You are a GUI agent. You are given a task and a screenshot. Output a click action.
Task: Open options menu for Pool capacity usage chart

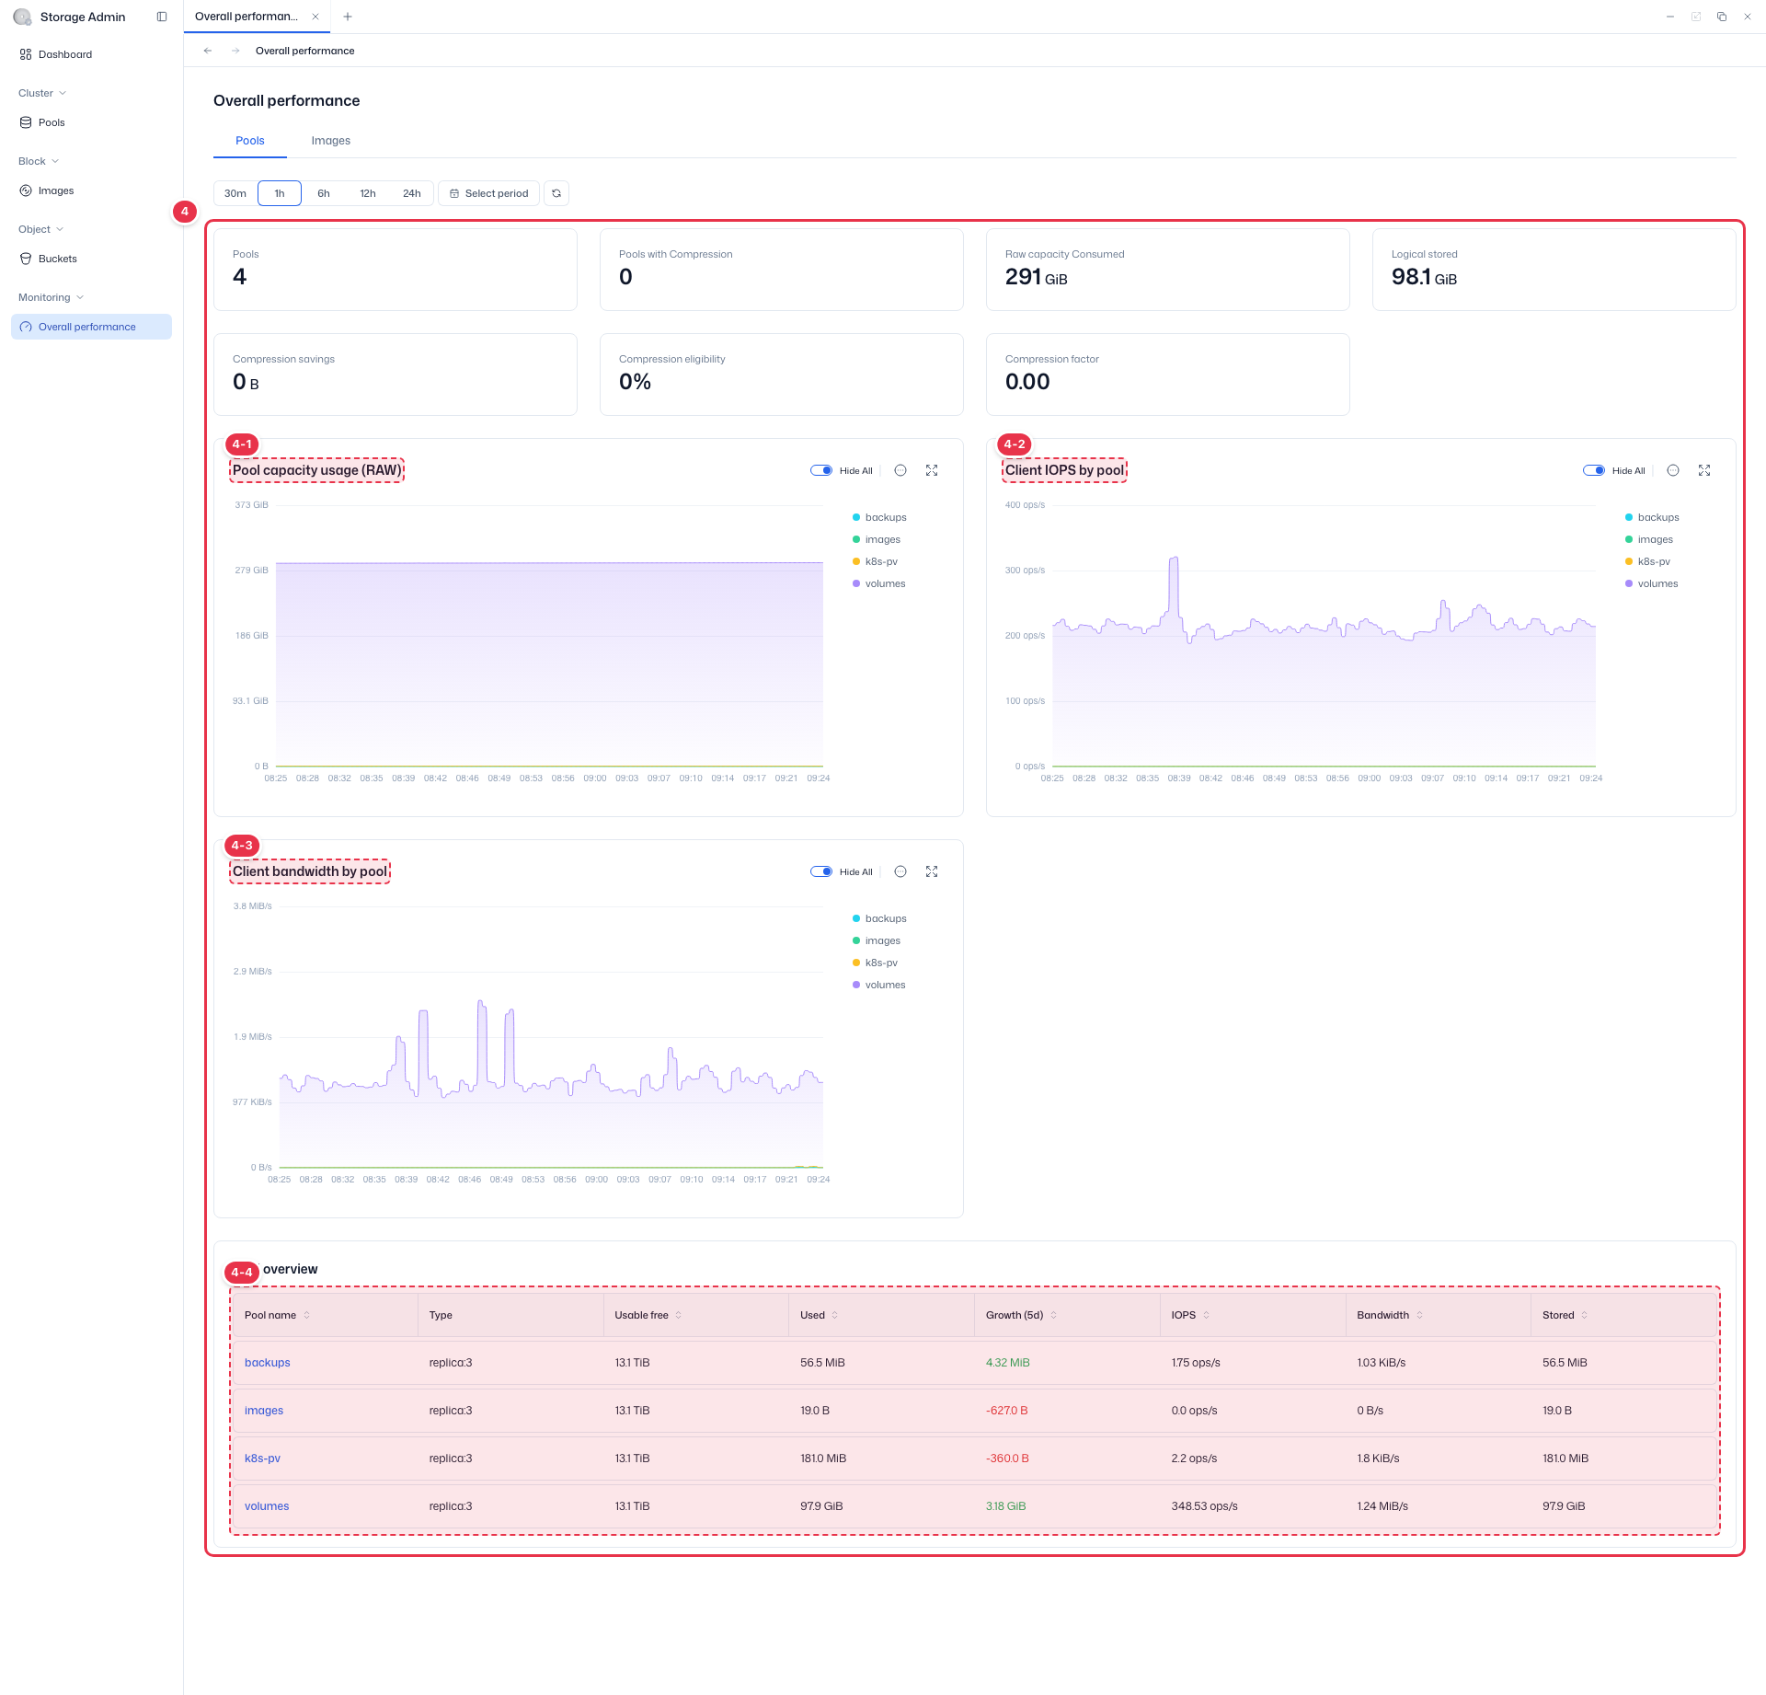pyautogui.click(x=900, y=470)
